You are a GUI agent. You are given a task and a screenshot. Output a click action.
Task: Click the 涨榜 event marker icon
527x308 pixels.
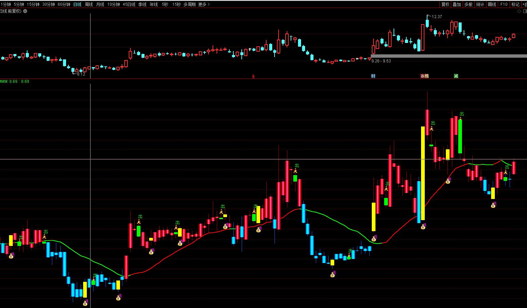tap(424, 76)
